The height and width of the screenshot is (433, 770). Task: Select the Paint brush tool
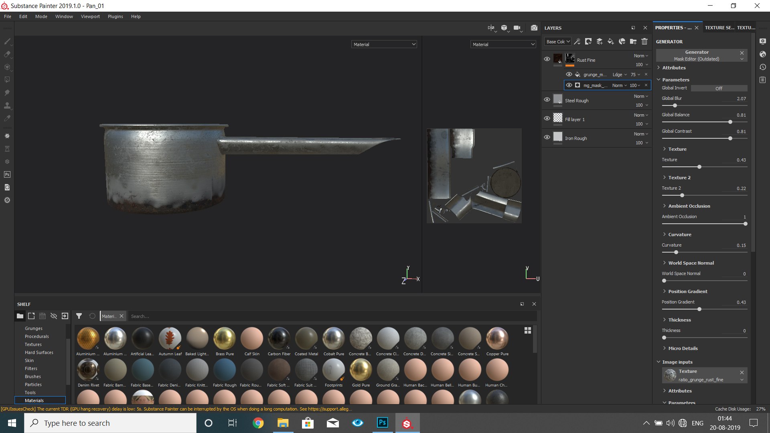coord(7,41)
